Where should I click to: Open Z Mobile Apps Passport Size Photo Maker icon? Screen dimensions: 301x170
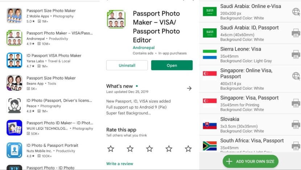pyautogui.click(x=15, y=16)
